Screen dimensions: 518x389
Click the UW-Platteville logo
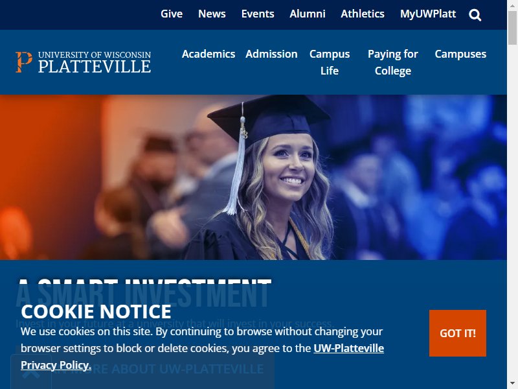(x=84, y=62)
